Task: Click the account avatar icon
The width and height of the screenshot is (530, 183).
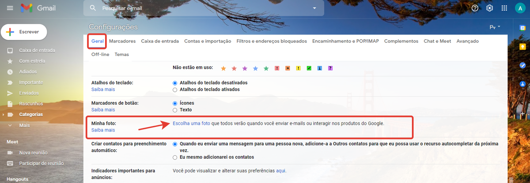Action: point(519,8)
